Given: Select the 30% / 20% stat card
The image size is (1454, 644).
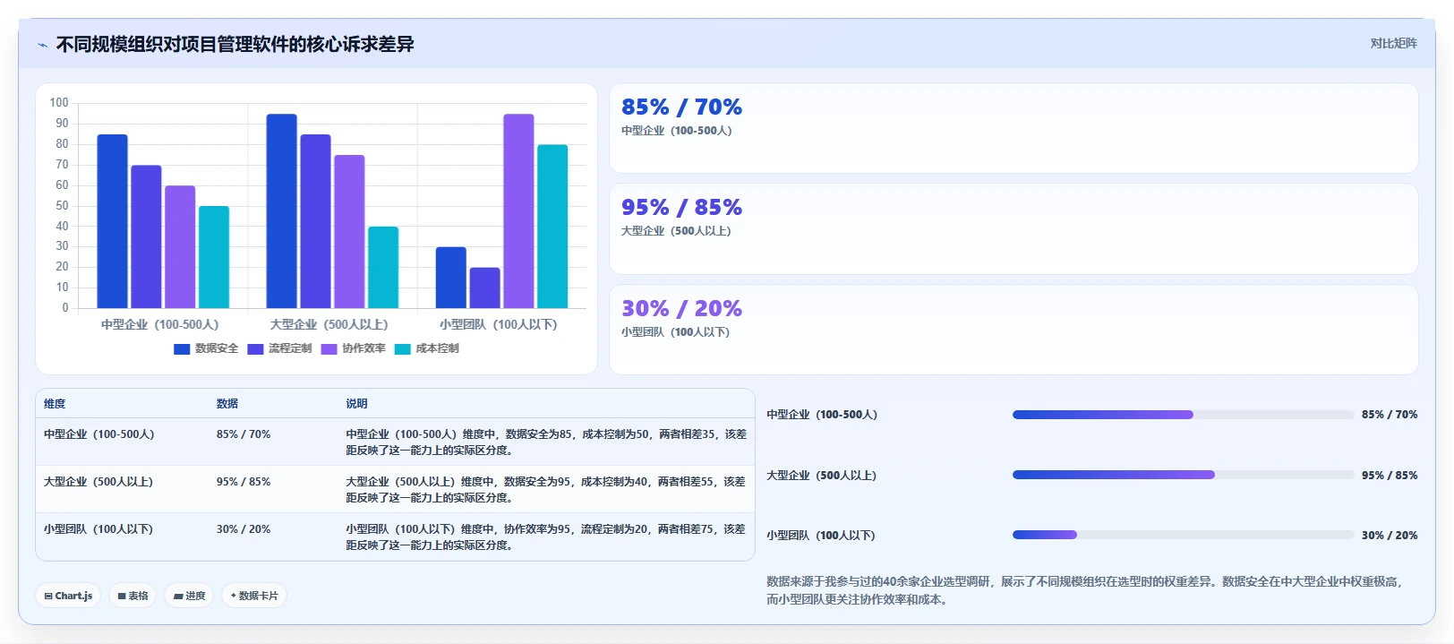Looking at the screenshot, I should pos(1014,330).
